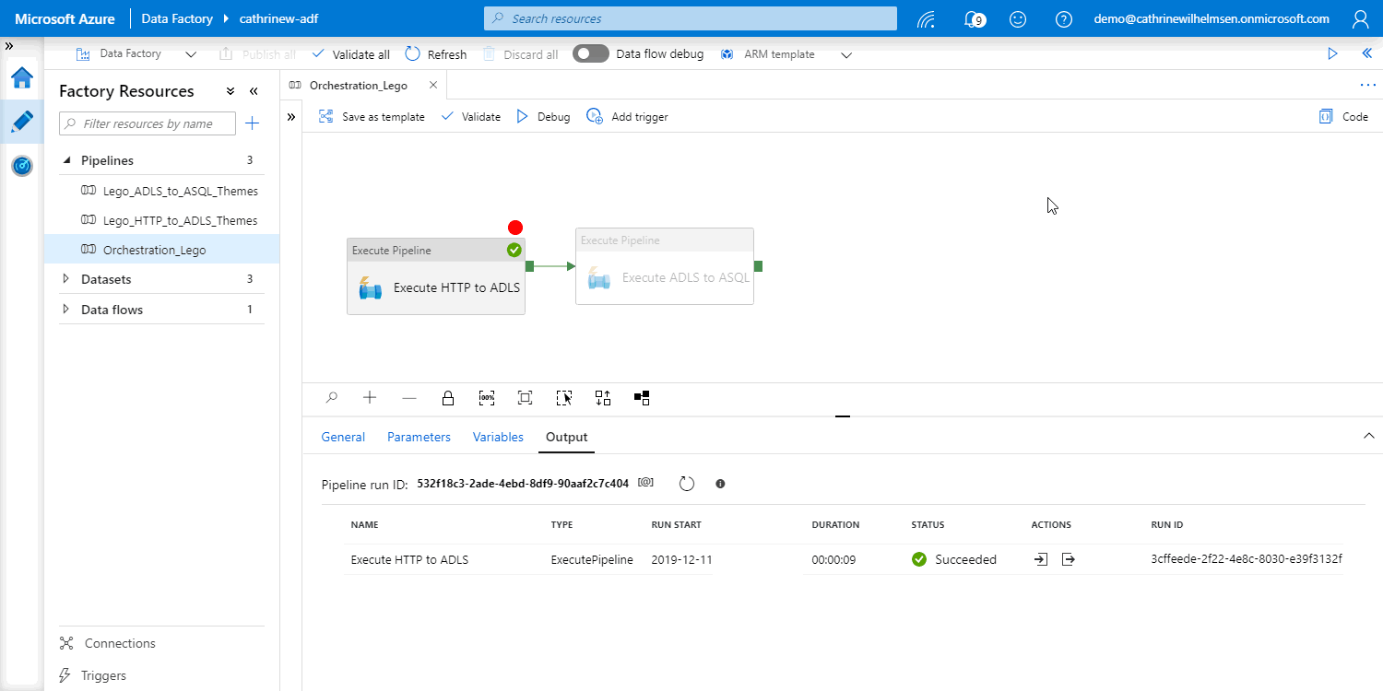Switch to the Variables tab
The width and height of the screenshot is (1383, 691).
[x=498, y=437]
